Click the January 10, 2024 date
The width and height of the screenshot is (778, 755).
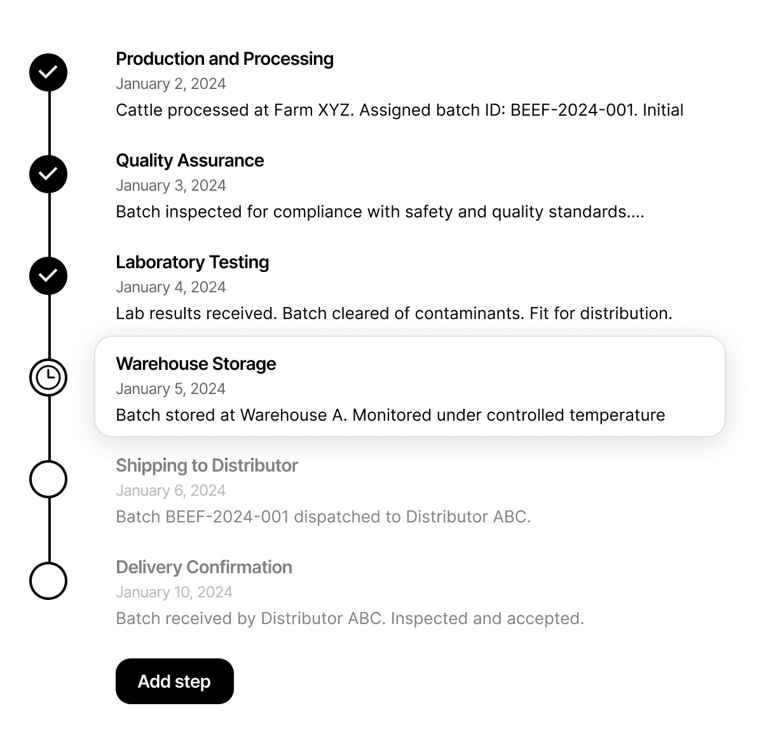(x=174, y=592)
